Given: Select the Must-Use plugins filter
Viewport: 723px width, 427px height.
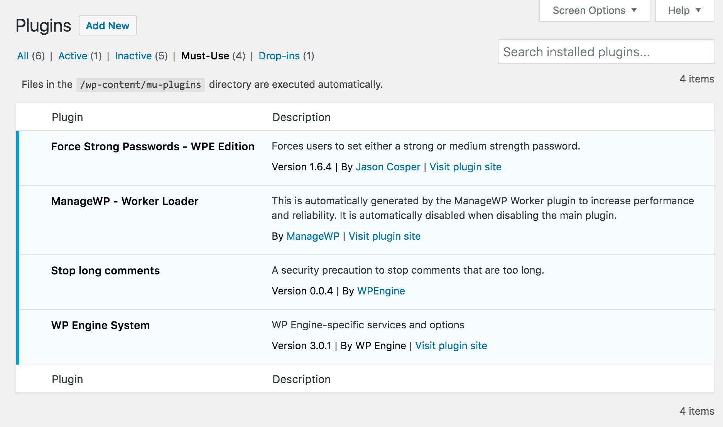Looking at the screenshot, I should point(205,56).
